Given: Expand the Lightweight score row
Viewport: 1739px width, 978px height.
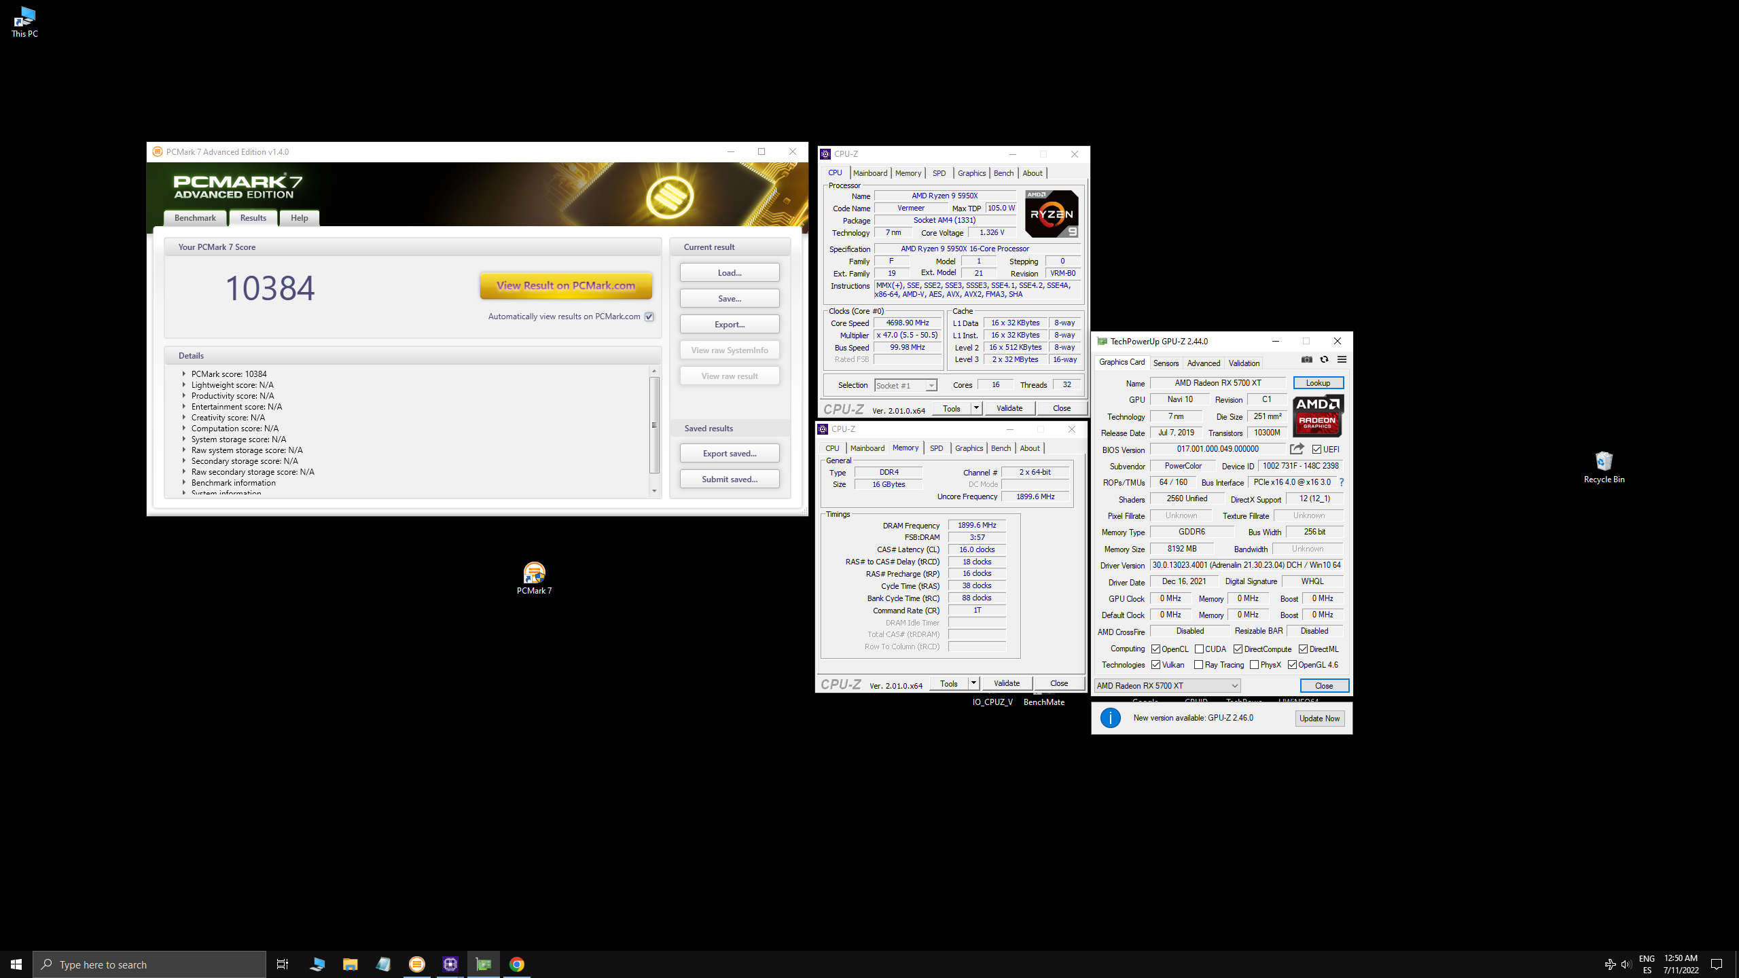Looking at the screenshot, I should pyautogui.click(x=183, y=384).
